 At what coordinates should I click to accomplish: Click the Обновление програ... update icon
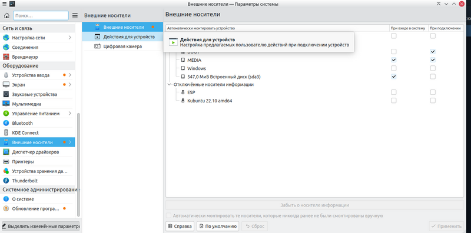(x=6, y=208)
